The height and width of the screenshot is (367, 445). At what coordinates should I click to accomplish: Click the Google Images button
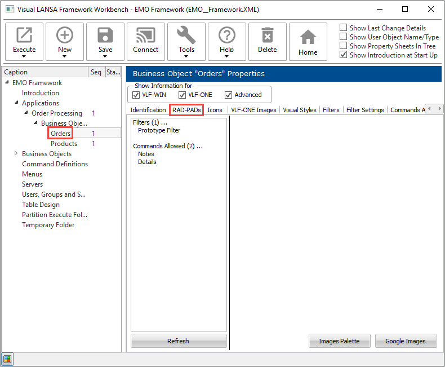click(x=406, y=341)
